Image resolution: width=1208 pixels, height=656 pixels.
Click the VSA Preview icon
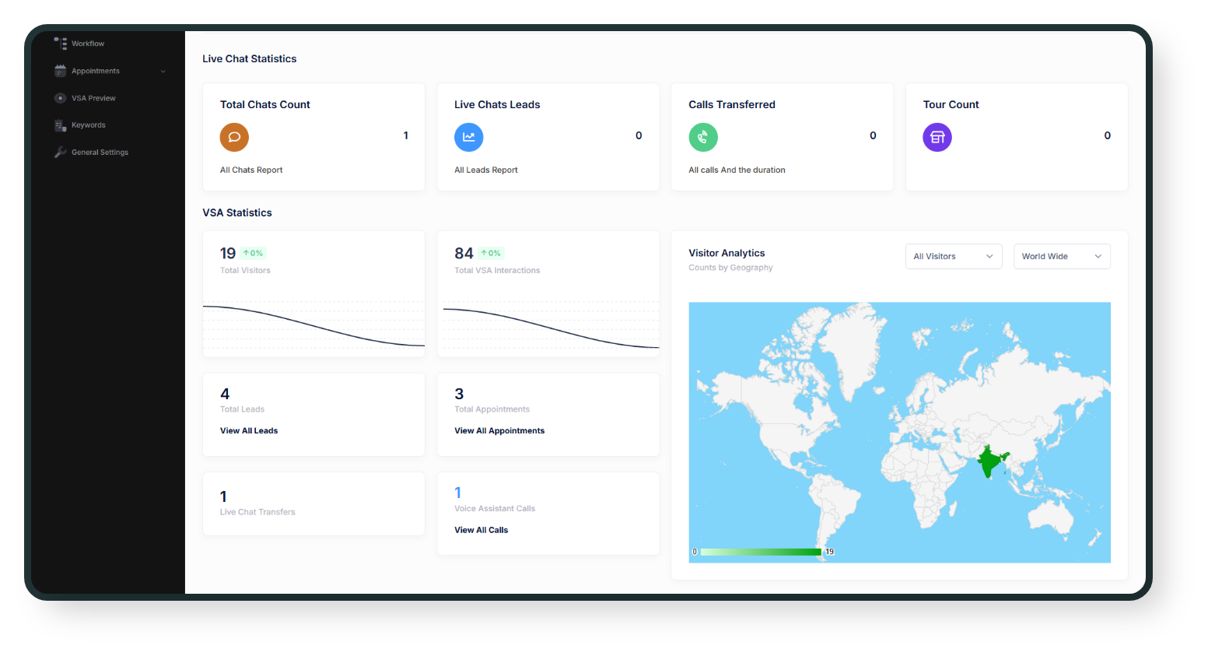[x=61, y=98]
